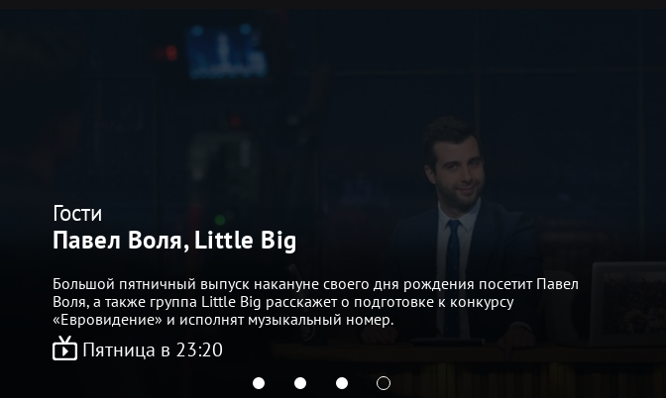Click «Little Big» in the description text
The height and width of the screenshot is (398, 666).
(232, 302)
